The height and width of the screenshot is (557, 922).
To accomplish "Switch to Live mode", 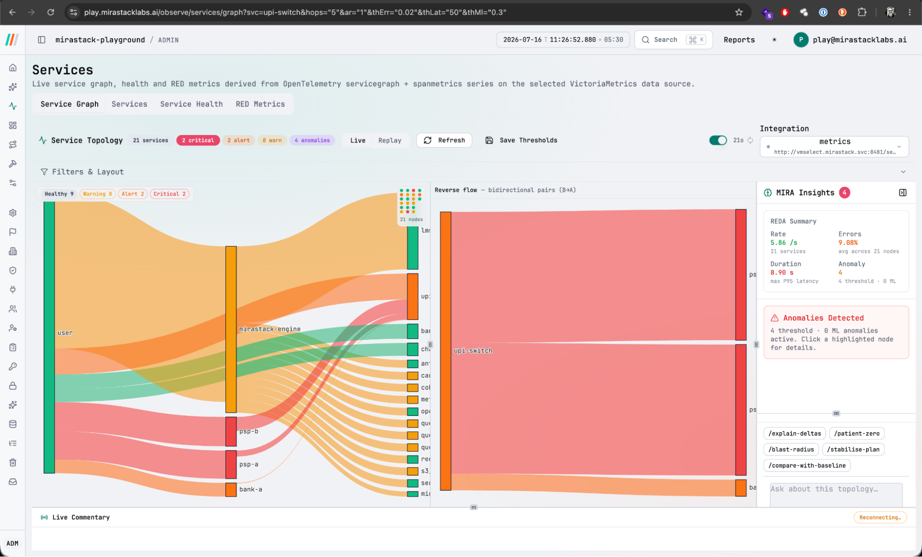I will pos(358,140).
